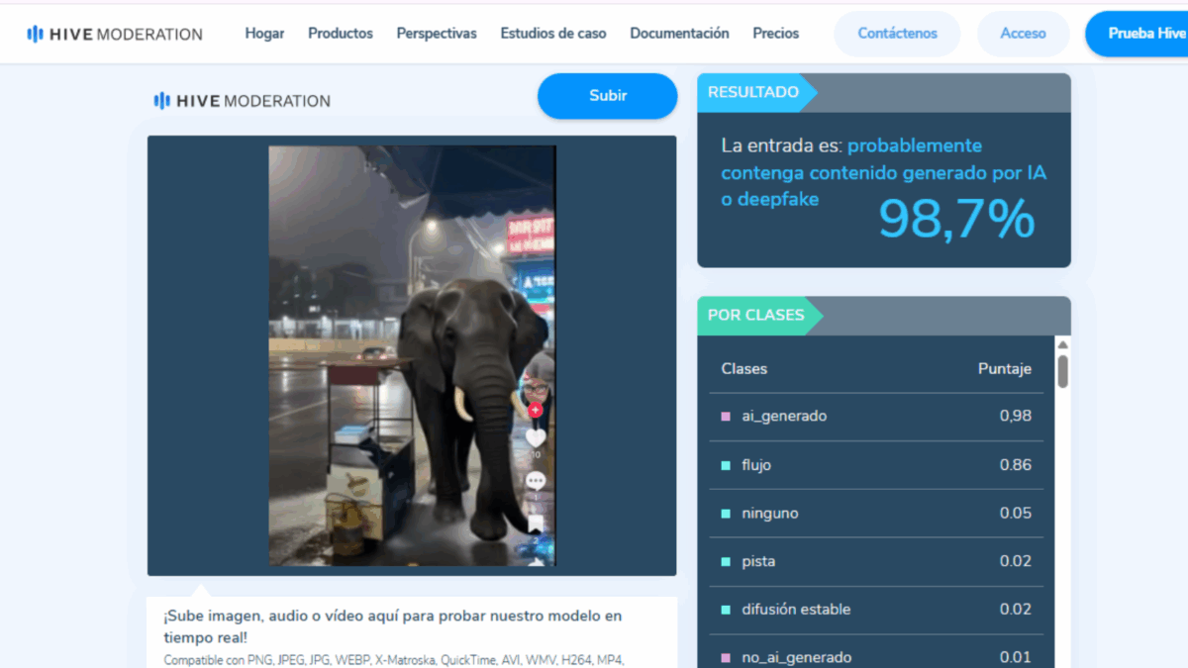
Task: Open the Hogar menu item
Action: pyautogui.click(x=264, y=34)
